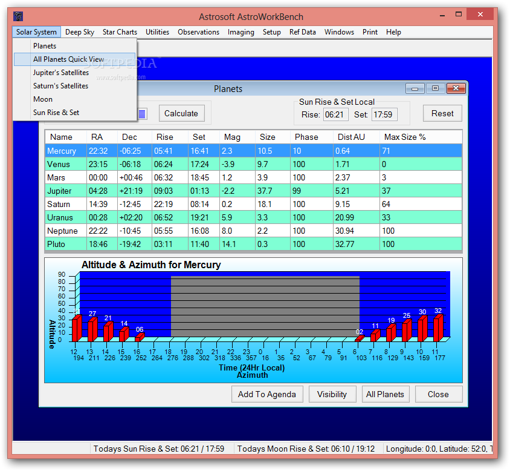Click the AstroWorkBench app icon in title bar
This screenshot has height=471, width=510.
click(x=18, y=16)
